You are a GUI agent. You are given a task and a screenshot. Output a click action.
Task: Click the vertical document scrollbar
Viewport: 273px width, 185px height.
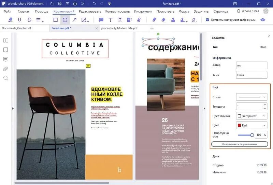[201, 57]
